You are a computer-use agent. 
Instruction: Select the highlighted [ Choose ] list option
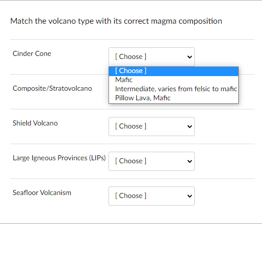174,71
